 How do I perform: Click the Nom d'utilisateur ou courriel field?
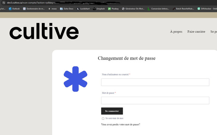pyautogui.click(x=155, y=82)
